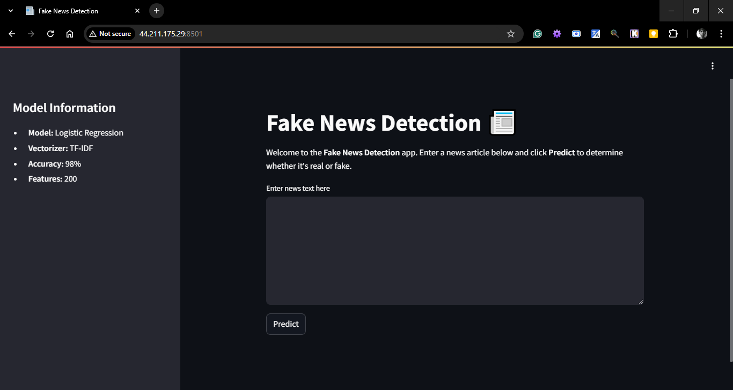The image size is (733, 390).
Task: Expand the tab search dropdown arrow
Action: [10, 11]
